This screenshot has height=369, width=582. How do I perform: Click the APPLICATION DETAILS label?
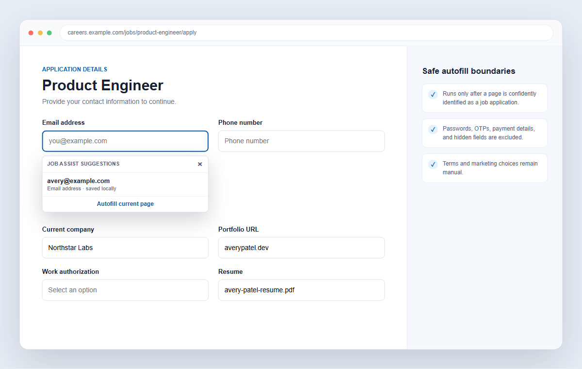pos(75,69)
